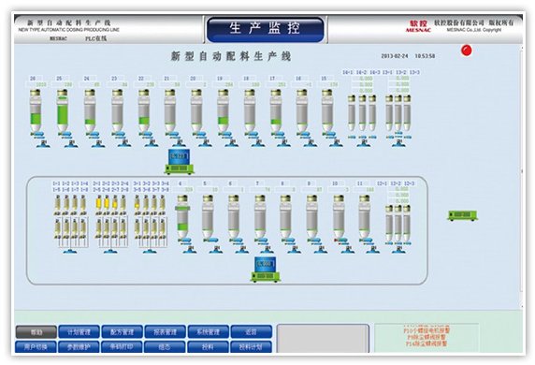Click the yellow small bin 2-1
The image size is (535, 365).
click(x=99, y=203)
